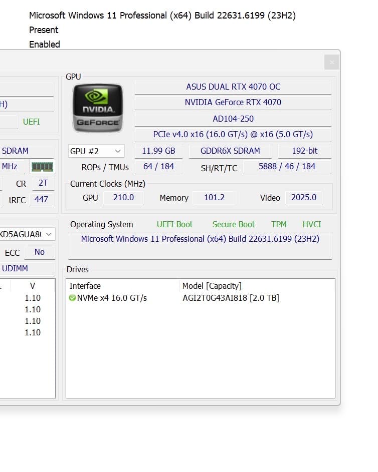Click the memory module icon next to MHz
Image resolution: width=378 pixels, height=472 pixels.
(42, 167)
